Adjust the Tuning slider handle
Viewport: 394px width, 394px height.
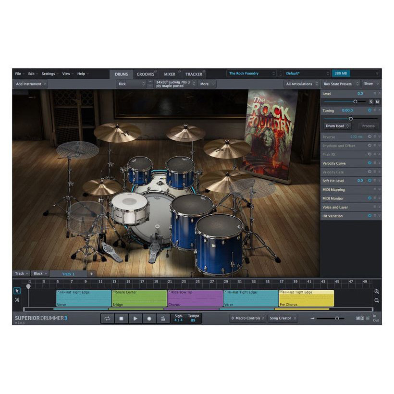click(x=351, y=119)
